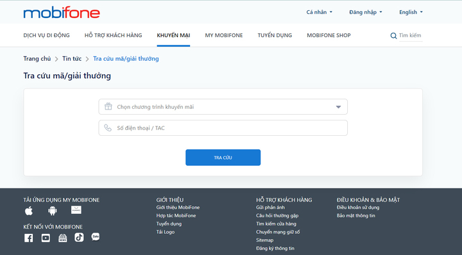Go to the KHUYẾN MẠI menu tab
462x255 pixels.
[173, 35]
